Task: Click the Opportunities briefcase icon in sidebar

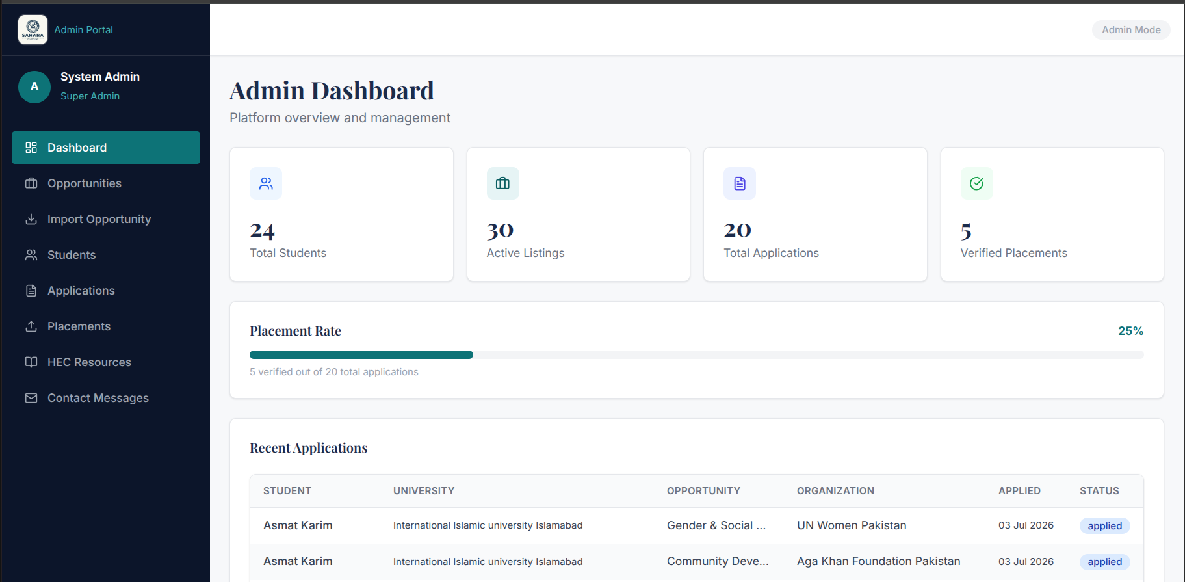Action: (x=31, y=183)
